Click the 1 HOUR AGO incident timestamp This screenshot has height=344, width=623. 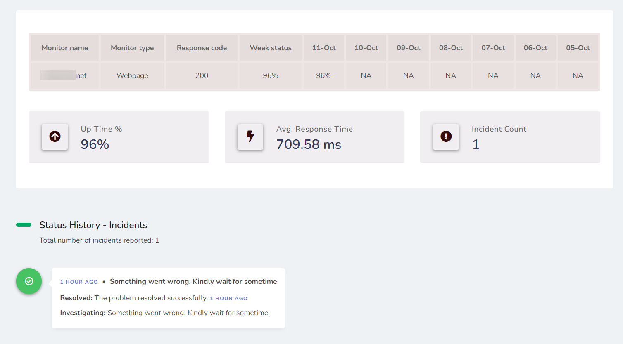(x=79, y=282)
